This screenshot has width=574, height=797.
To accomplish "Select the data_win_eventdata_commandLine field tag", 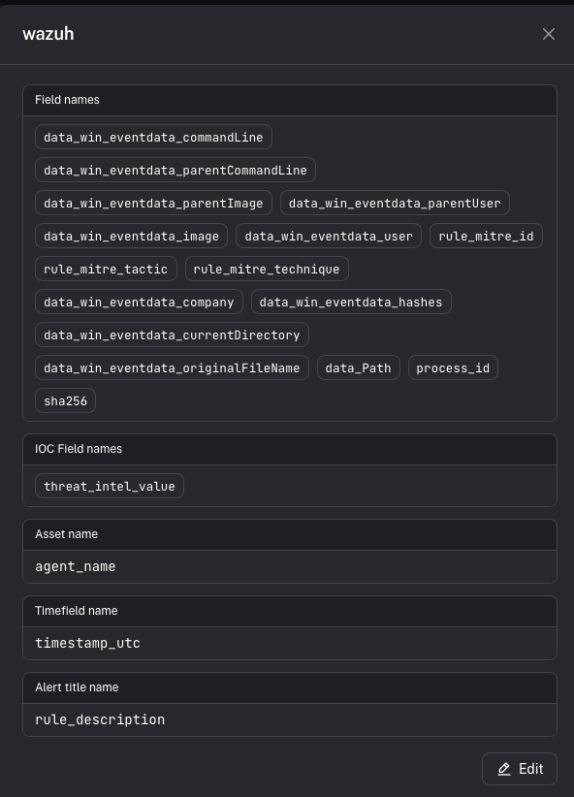I will (x=152, y=137).
